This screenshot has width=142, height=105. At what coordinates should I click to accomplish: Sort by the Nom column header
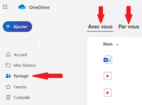[x=108, y=44]
